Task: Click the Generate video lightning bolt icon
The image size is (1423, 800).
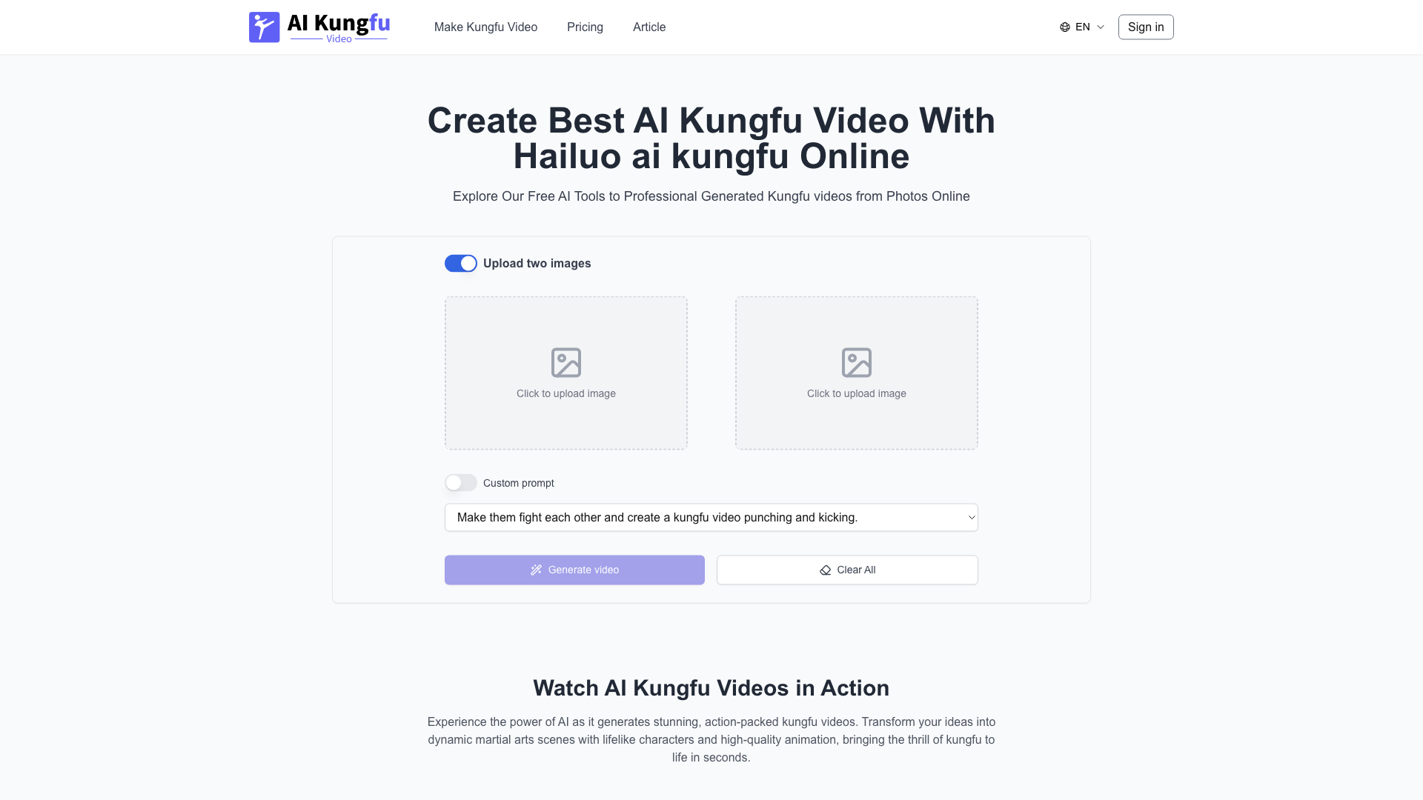Action: tap(536, 570)
